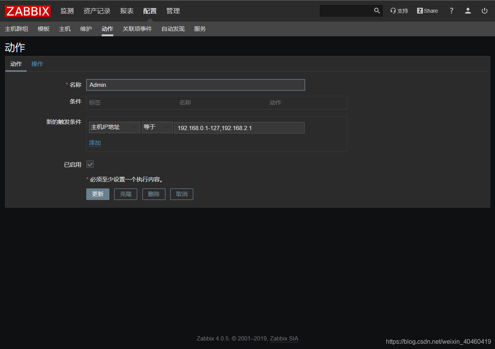Open the 管理 top menu
This screenshot has width=495, height=349.
(173, 11)
